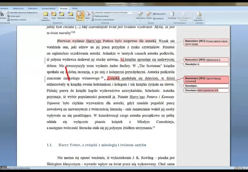Open the Wstawianie tab
This screenshot has height=172, width=248.
(4, 9)
